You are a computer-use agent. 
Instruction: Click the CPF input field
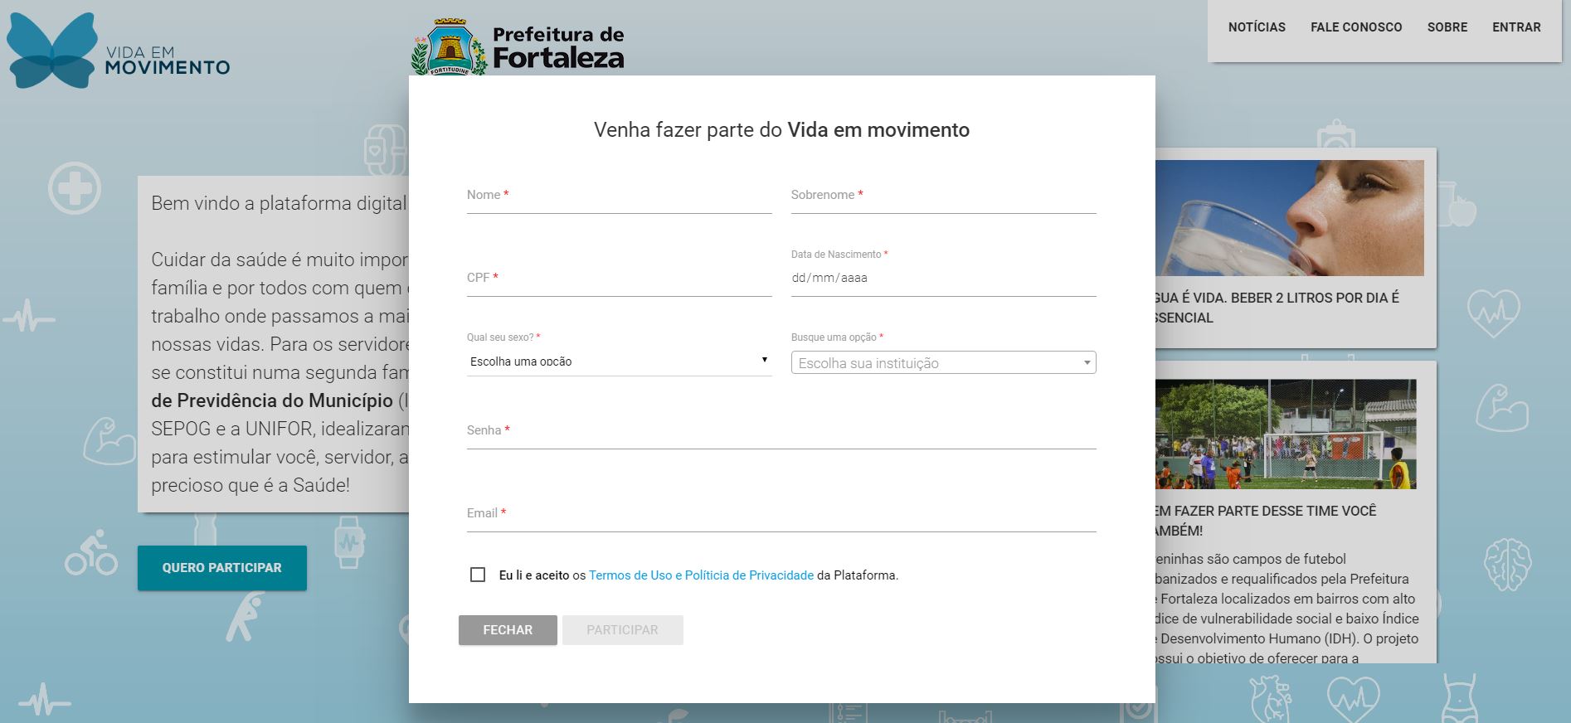click(x=619, y=279)
